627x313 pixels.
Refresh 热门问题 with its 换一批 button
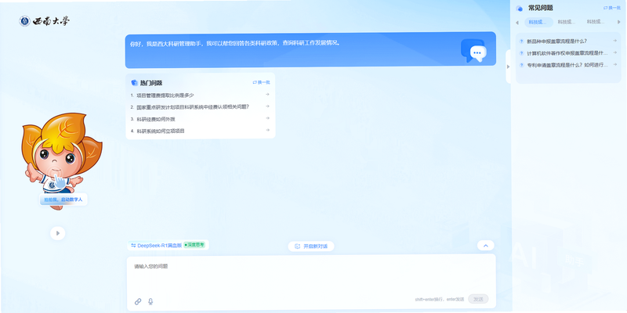point(262,82)
